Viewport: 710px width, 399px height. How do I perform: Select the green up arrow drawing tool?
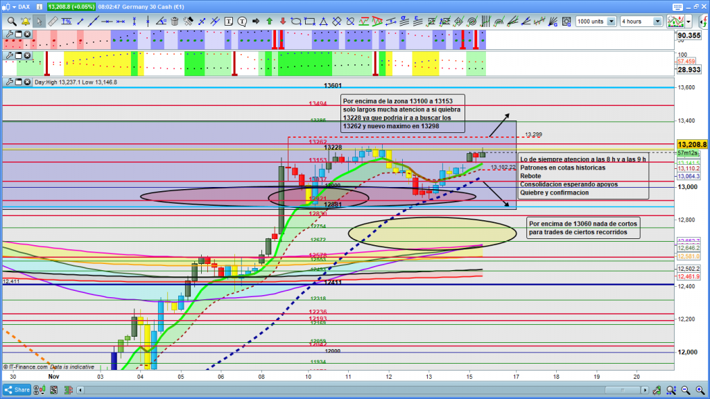pos(269,21)
